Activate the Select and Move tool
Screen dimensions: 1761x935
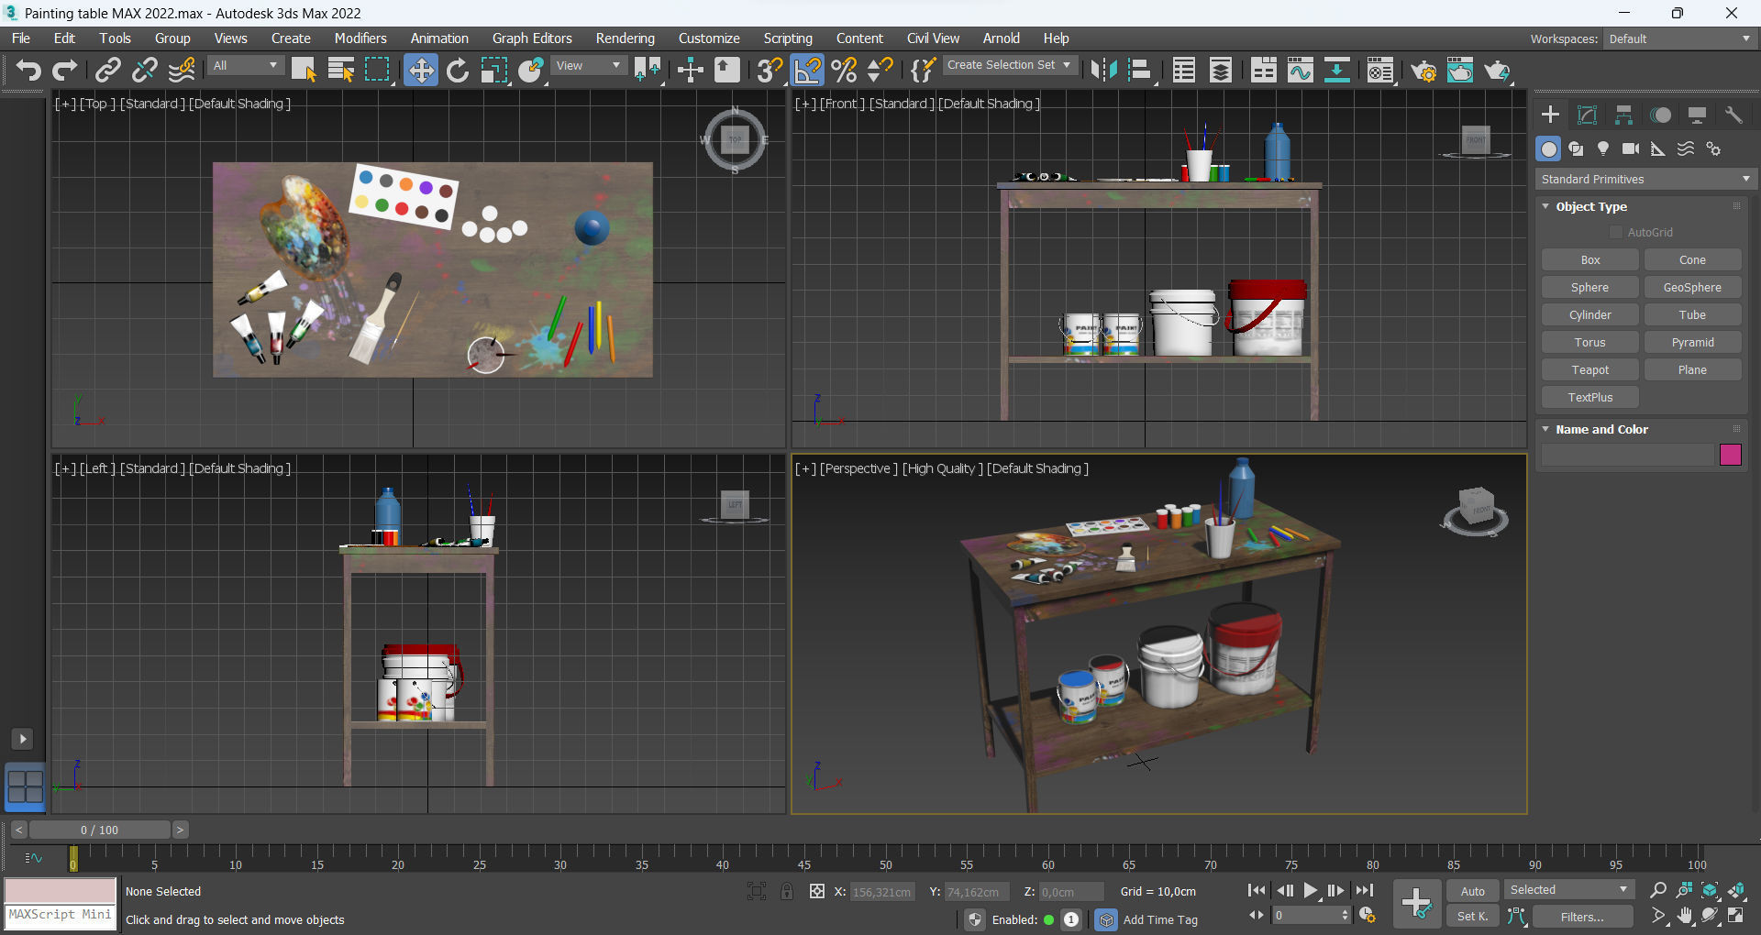(421, 70)
